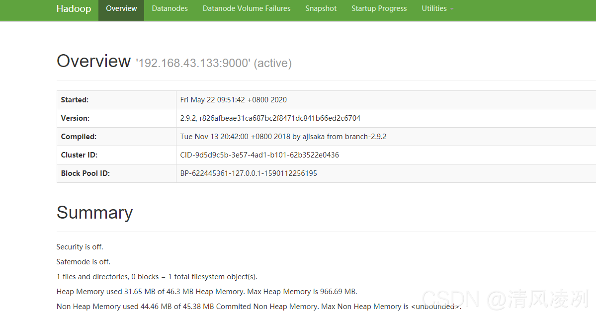Click the Version: row label
This screenshot has width=596, height=315.
tap(75, 118)
